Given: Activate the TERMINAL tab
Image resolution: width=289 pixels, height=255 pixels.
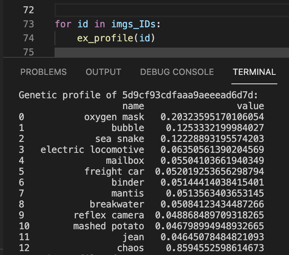Looking at the screenshot, I should 254,72.
